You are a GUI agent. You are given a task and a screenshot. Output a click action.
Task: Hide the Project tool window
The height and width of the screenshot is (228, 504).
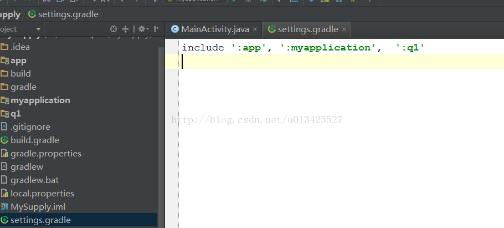[157, 29]
